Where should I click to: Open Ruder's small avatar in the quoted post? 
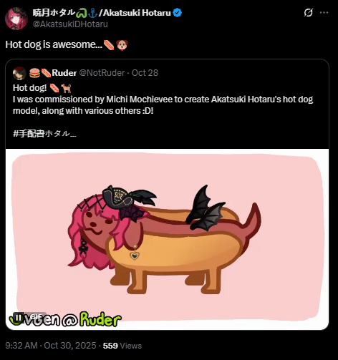(19, 73)
